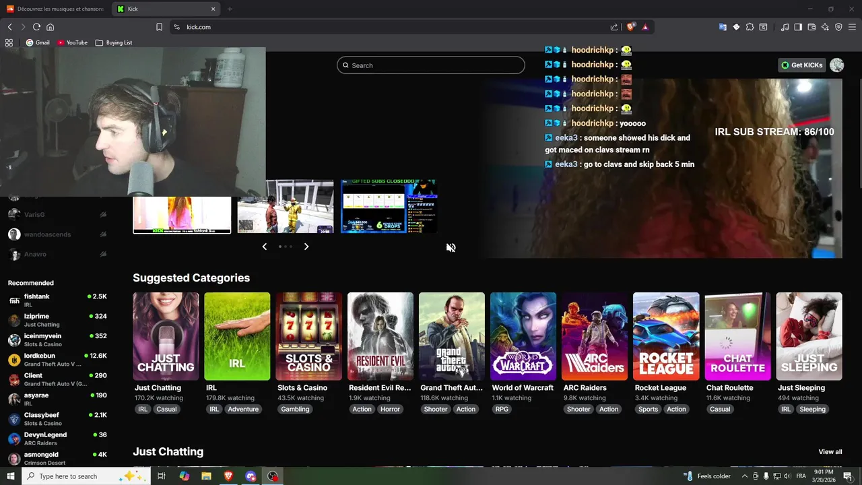This screenshot has width=862, height=485.
Task: Open the browser home button
Action: (x=50, y=27)
